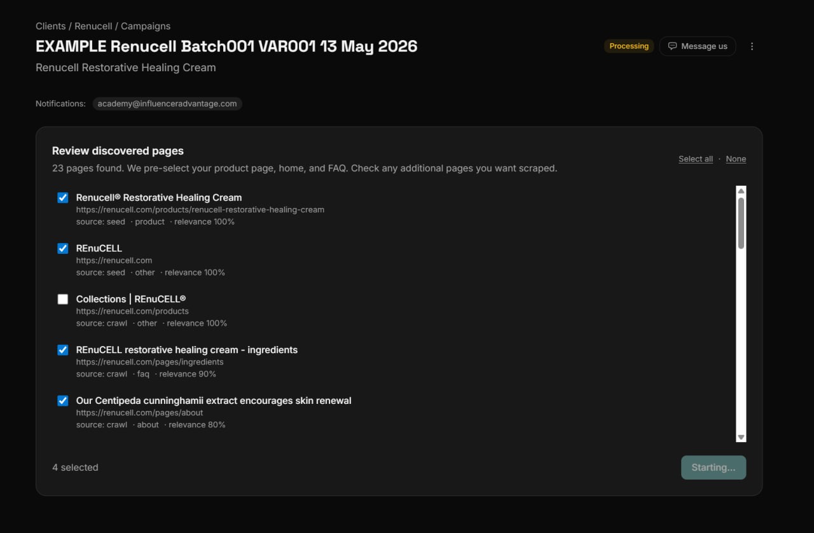Click the 23 pages found description text

[305, 169]
